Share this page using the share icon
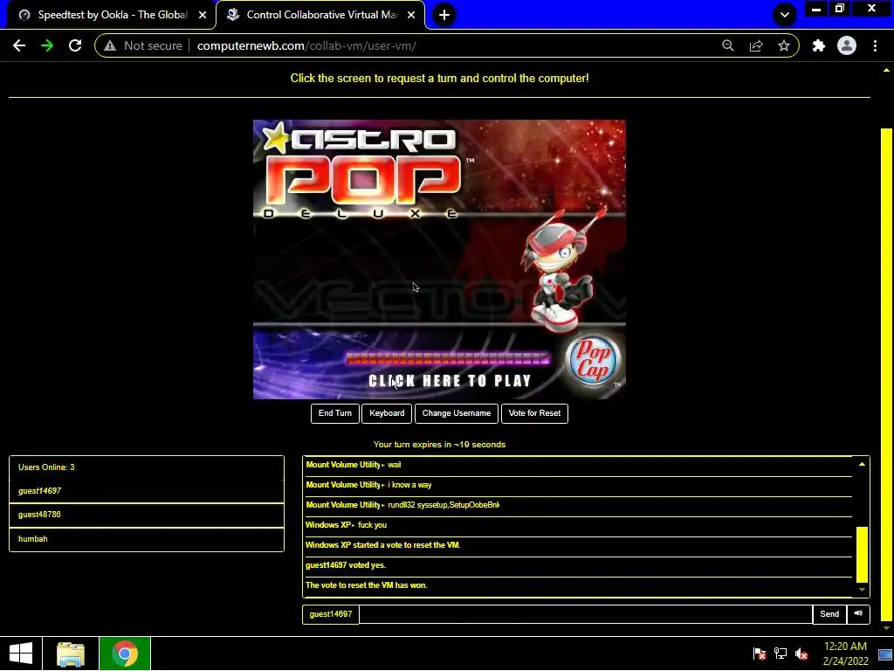The image size is (894, 671). tap(756, 45)
